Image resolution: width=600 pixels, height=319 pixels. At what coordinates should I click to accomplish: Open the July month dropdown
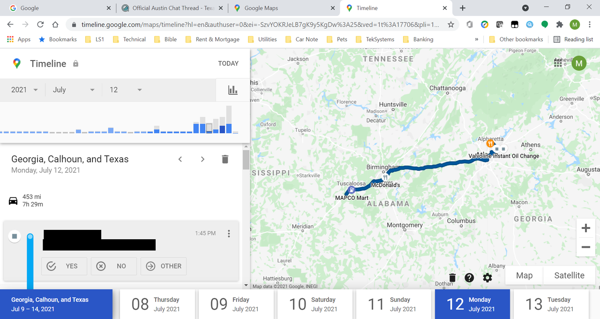(x=74, y=90)
